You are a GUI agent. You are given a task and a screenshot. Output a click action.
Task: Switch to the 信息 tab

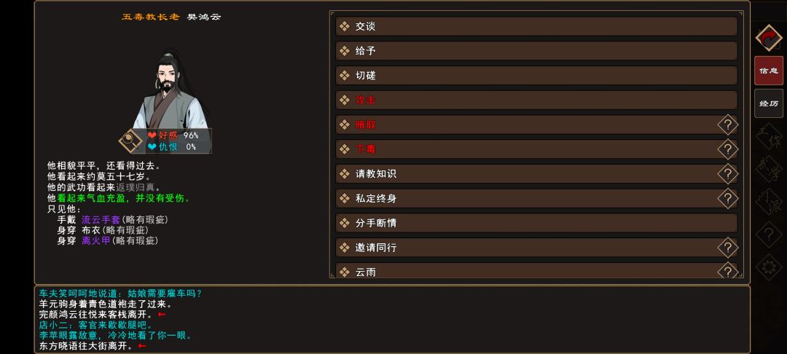point(768,71)
